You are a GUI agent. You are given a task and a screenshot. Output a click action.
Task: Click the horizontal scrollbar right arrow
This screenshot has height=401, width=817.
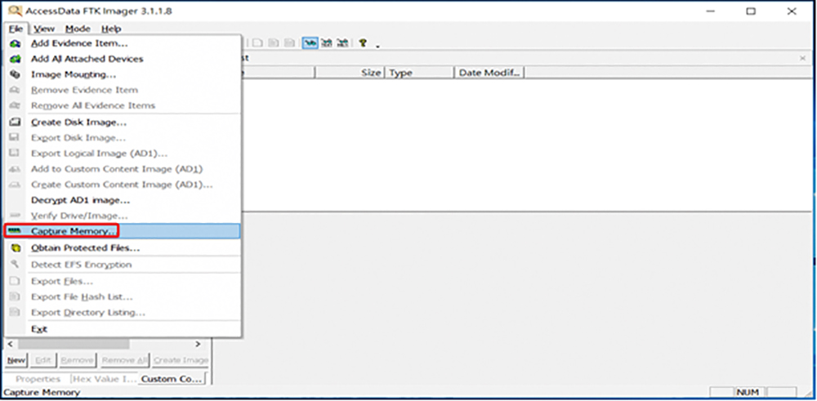[198, 344]
